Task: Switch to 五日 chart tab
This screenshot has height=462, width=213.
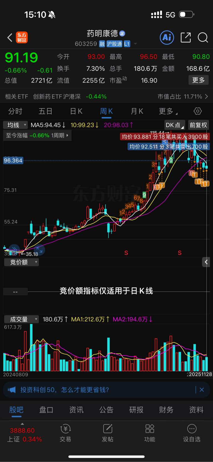Action: 45,111
